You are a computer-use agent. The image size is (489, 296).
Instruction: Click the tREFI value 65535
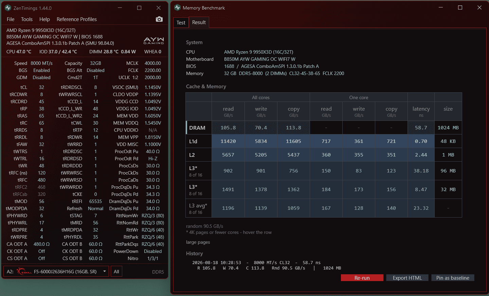click(95, 201)
